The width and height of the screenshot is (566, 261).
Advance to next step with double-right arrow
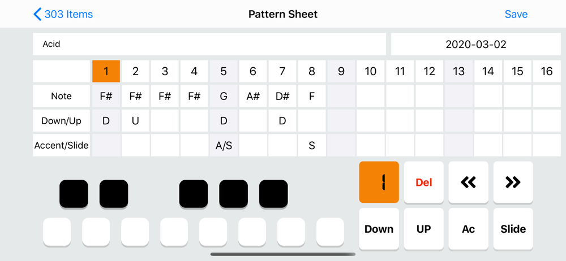[x=513, y=182]
